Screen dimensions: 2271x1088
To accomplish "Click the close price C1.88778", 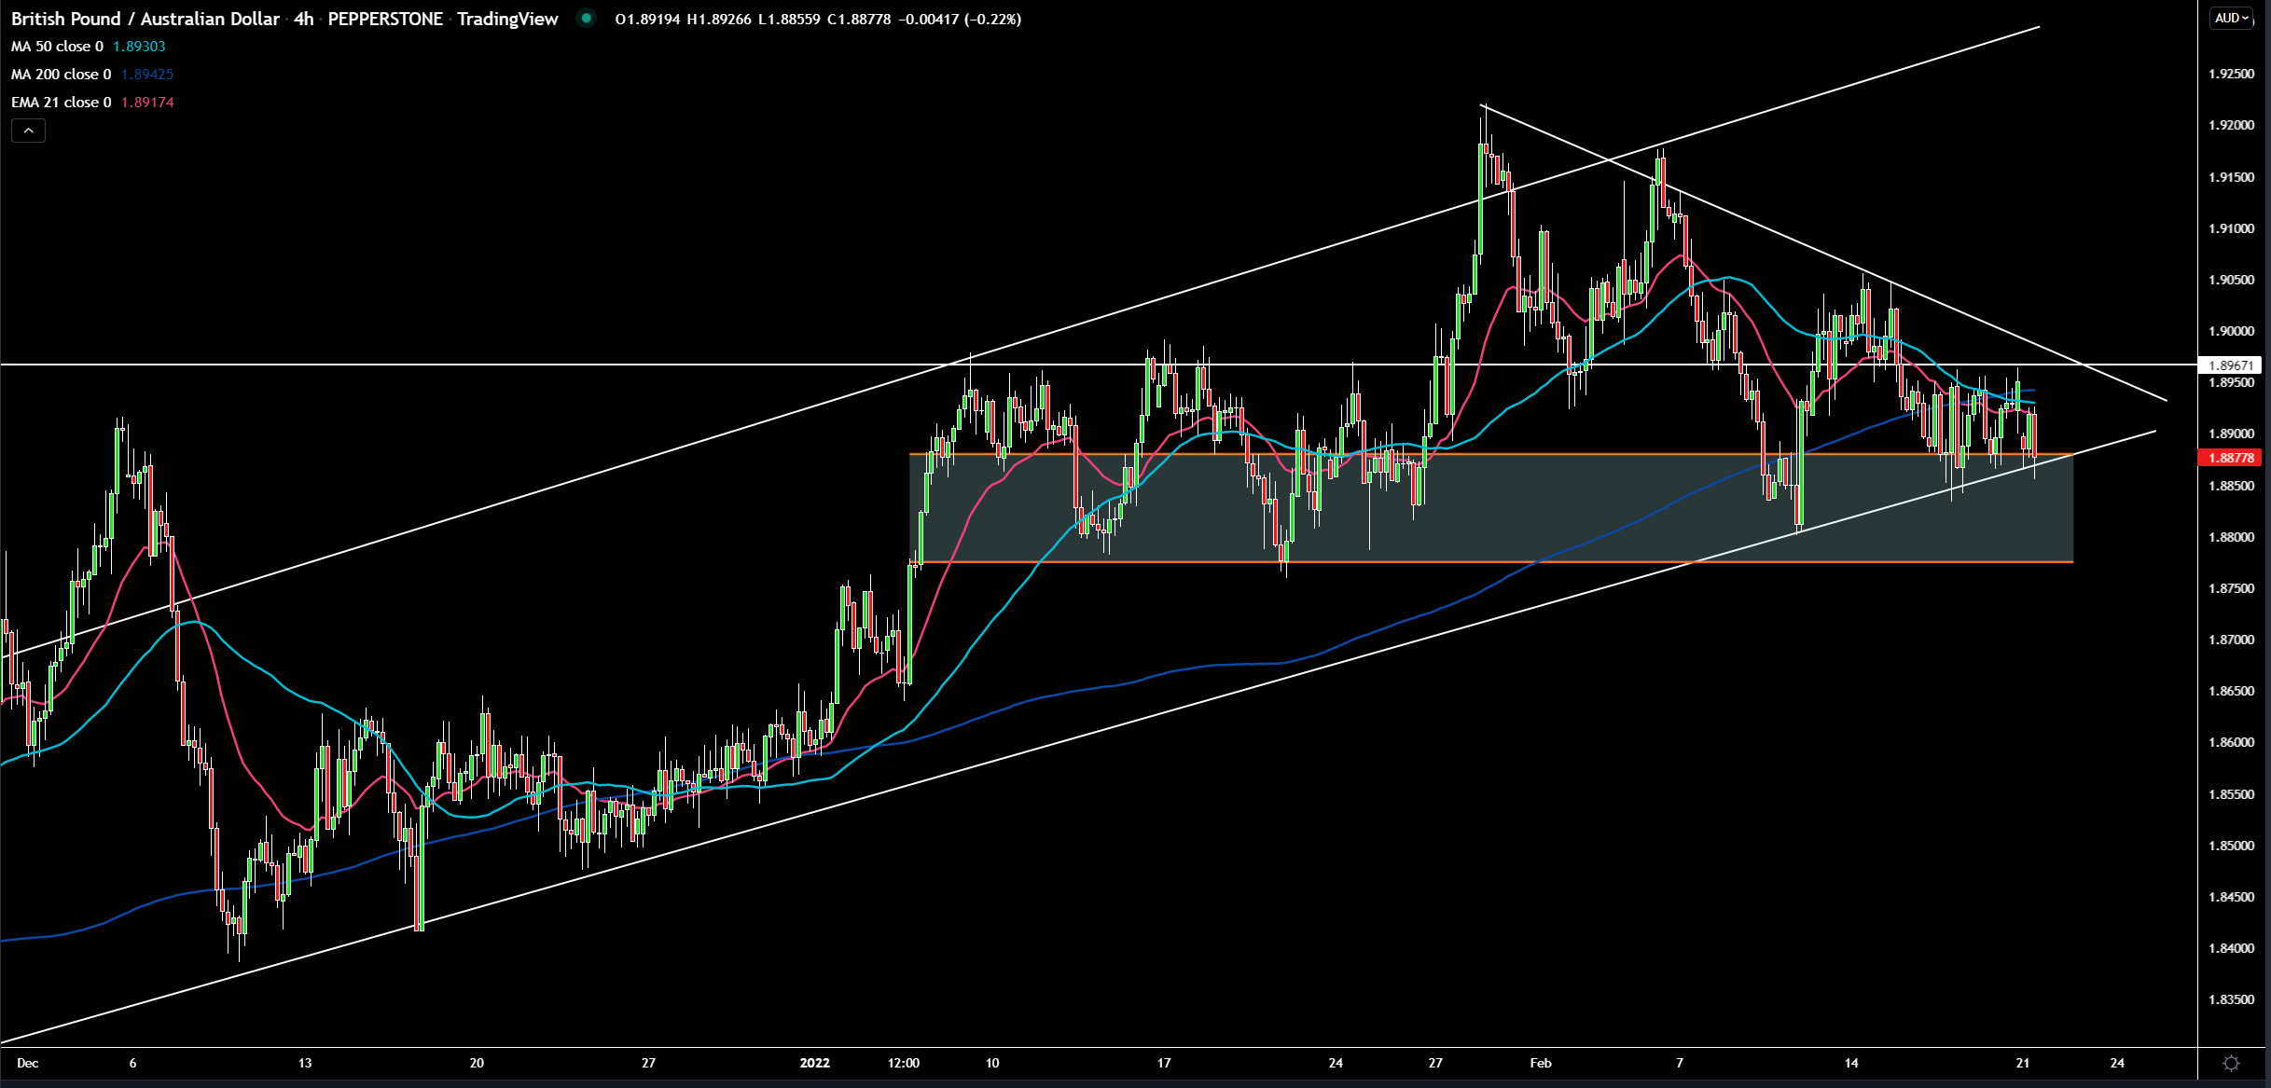I will click(859, 19).
